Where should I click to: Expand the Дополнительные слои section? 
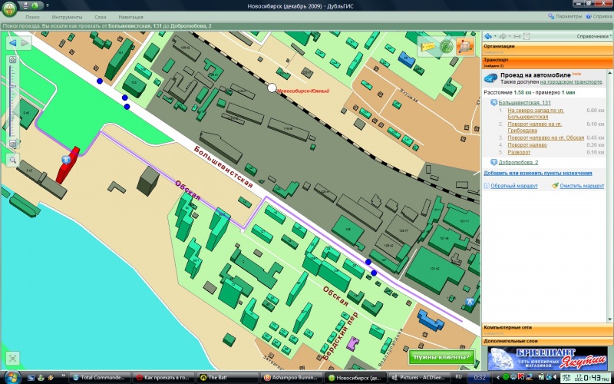coord(547,339)
